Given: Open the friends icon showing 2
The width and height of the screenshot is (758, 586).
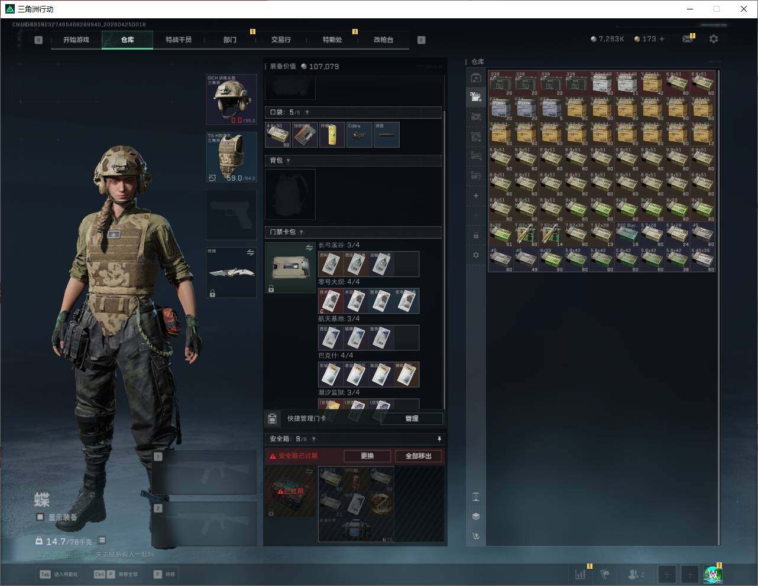Looking at the screenshot, I should [x=636, y=574].
